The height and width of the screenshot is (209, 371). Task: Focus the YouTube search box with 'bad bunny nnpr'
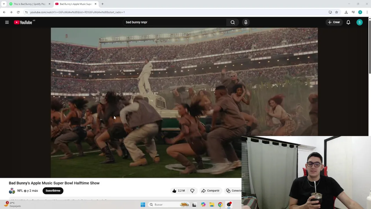175,22
